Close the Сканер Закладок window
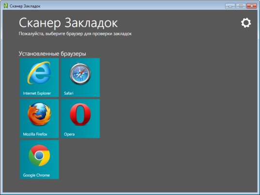The height and width of the screenshot is (195, 260). (252, 6)
